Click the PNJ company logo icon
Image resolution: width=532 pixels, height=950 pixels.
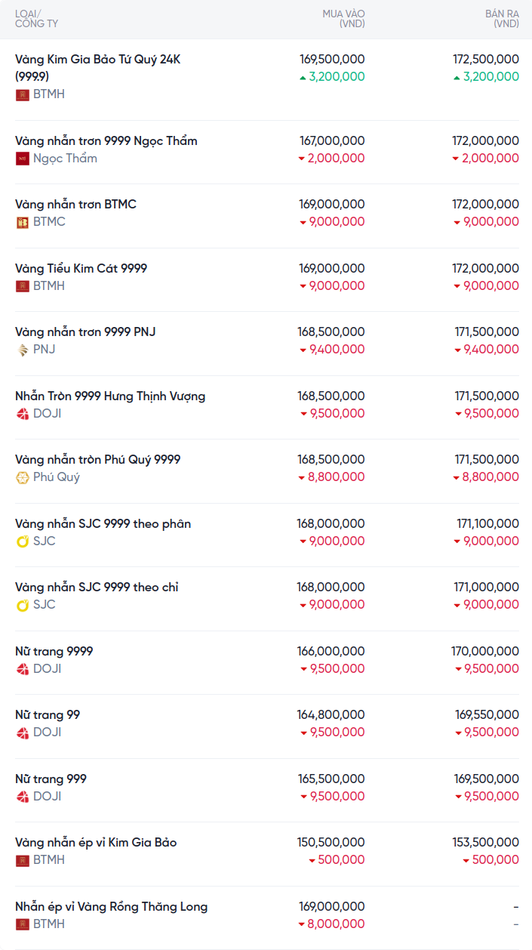(22, 350)
